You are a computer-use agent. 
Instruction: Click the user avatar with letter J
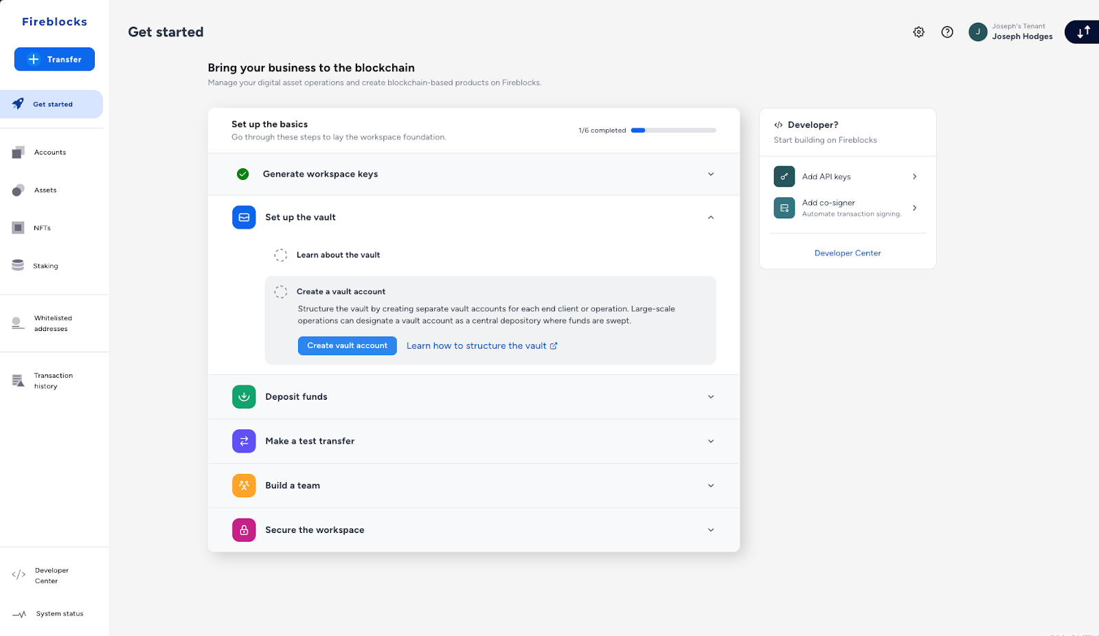point(977,32)
